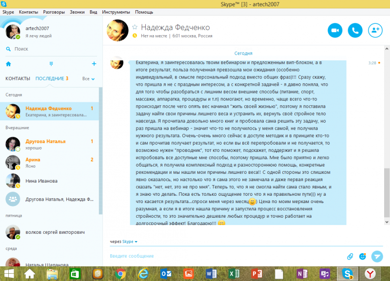Expand the Все filter dropdown

(x=88, y=79)
